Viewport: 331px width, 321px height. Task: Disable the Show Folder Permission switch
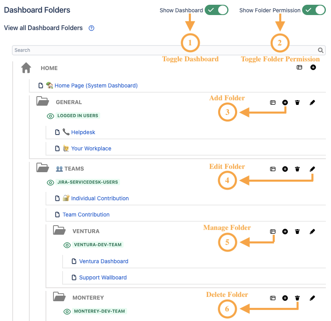click(314, 10)
